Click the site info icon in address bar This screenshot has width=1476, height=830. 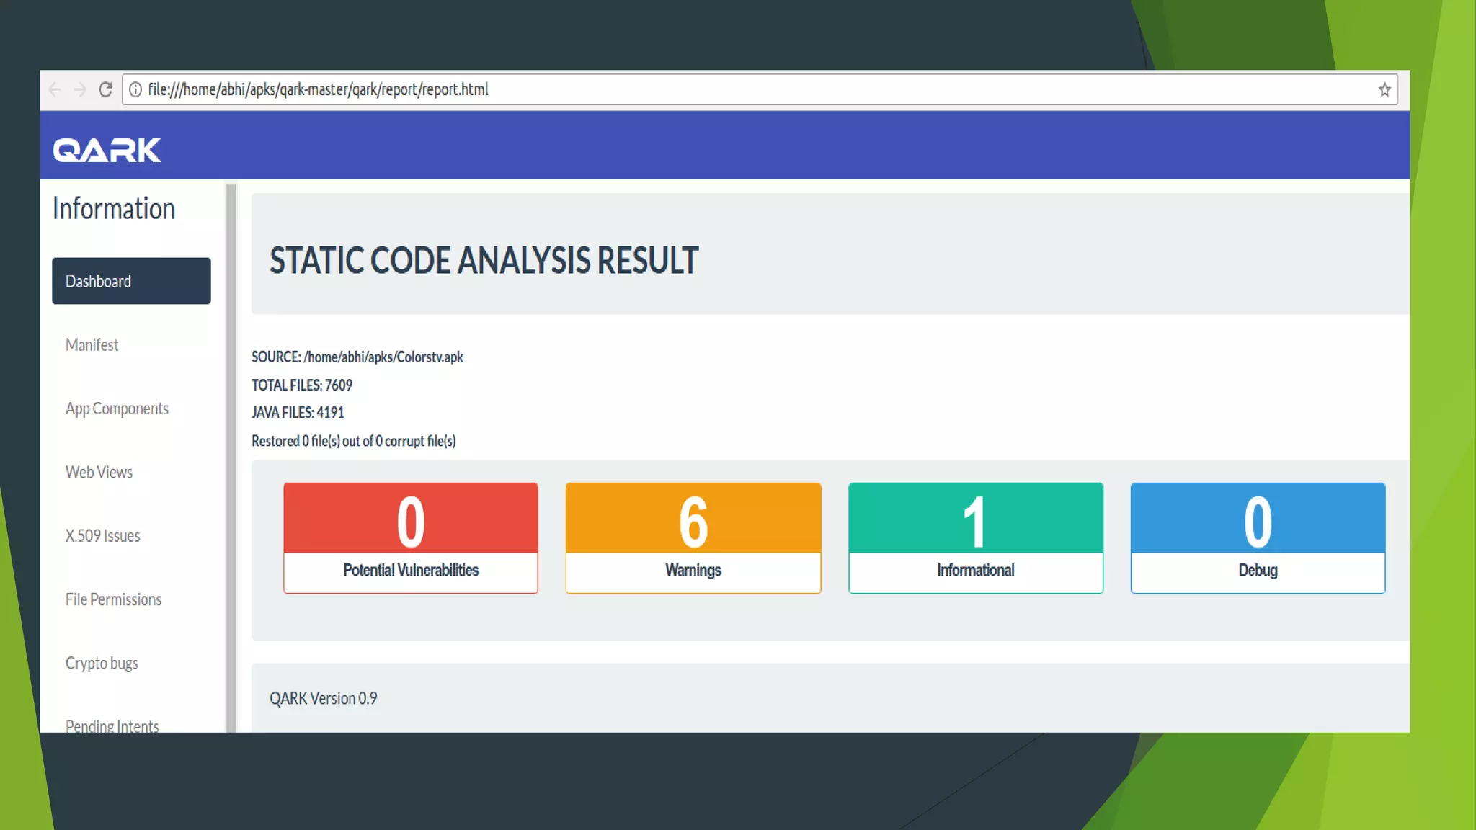(x=135, y=89)
